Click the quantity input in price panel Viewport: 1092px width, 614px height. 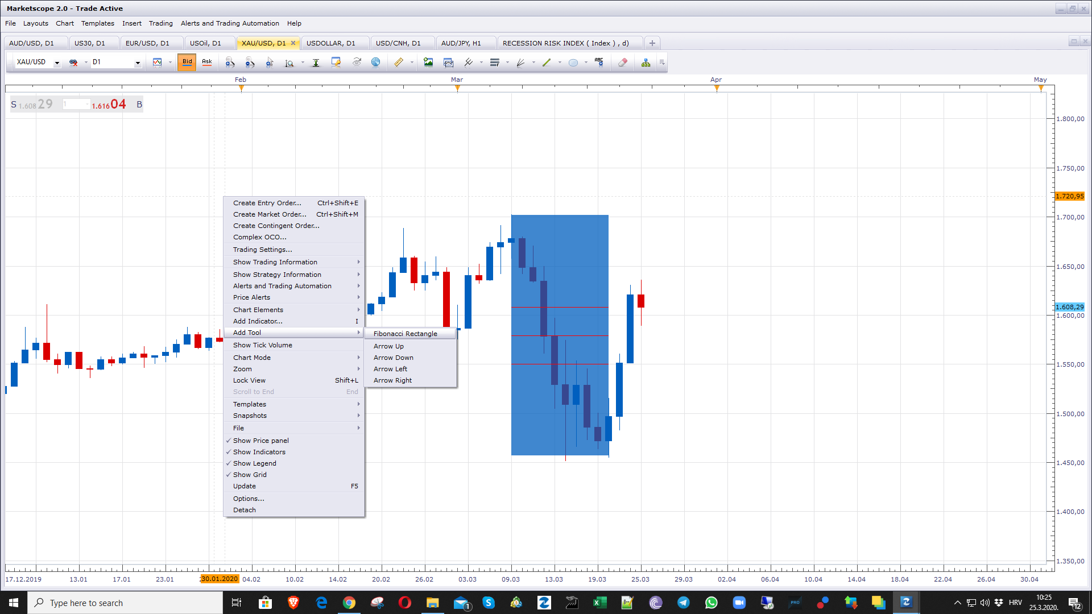[x=76, y=105]
